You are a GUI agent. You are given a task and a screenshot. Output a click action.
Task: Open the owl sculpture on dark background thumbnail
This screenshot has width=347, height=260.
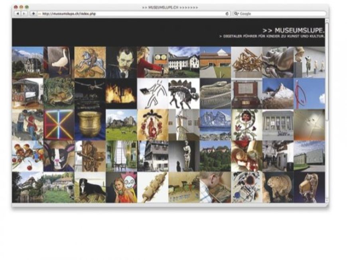[310, 187]
